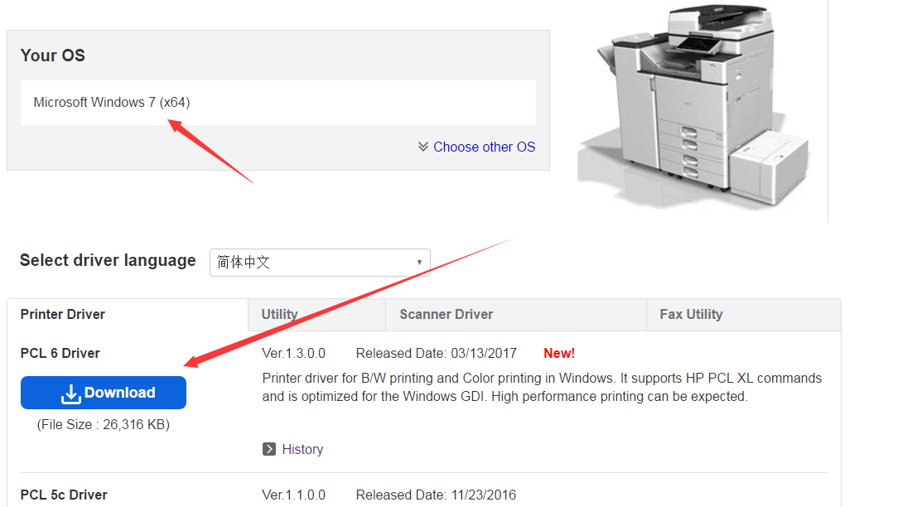The image size is (922, 507).
Task: Download the PCL 6 Driver
Action: 104,393
